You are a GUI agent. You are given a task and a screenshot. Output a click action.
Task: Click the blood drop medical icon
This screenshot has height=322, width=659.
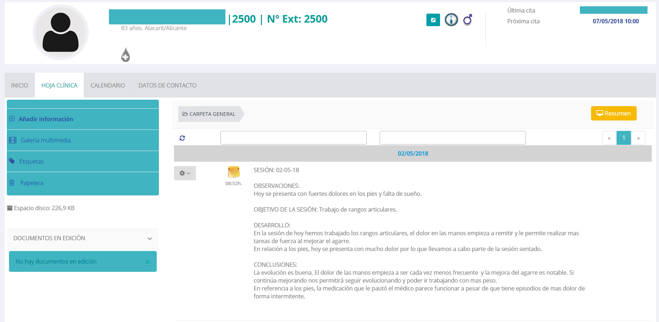click(125, 55)
